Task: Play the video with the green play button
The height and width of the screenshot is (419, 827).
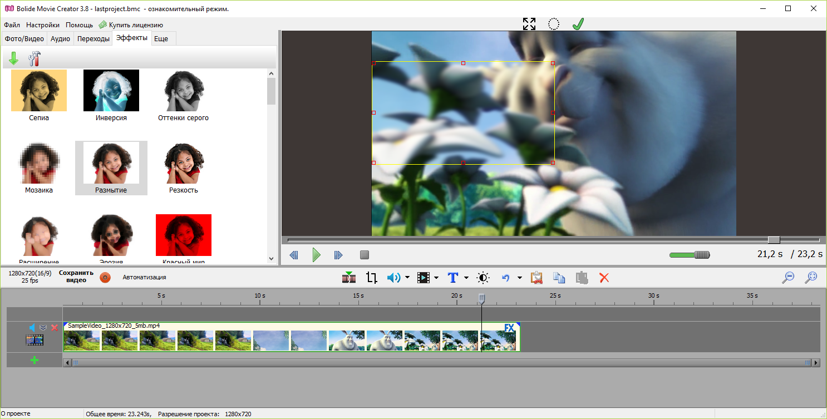Action: pos(316,255)
